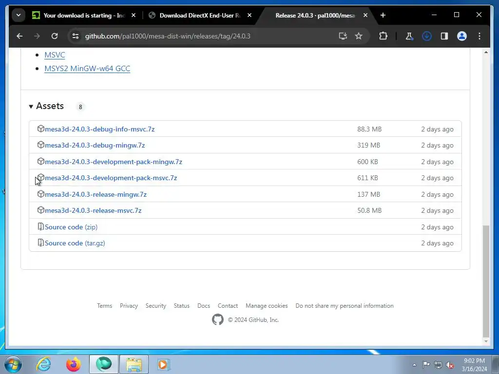Open the network tray icon
Screen dimensions: 499x374
[x=438, y=365]
